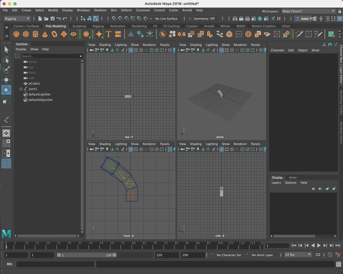Click the orange four-point star shelf icon
This screenshot has height=274, width=343.
click(x=99, y=34)
